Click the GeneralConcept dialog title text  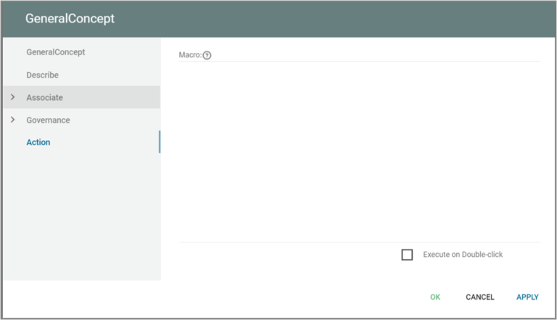(70, 19)
